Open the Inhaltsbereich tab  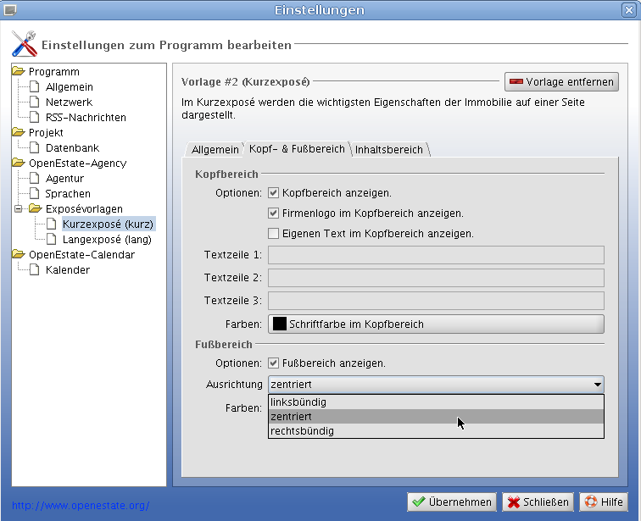[x=388, y=149]
